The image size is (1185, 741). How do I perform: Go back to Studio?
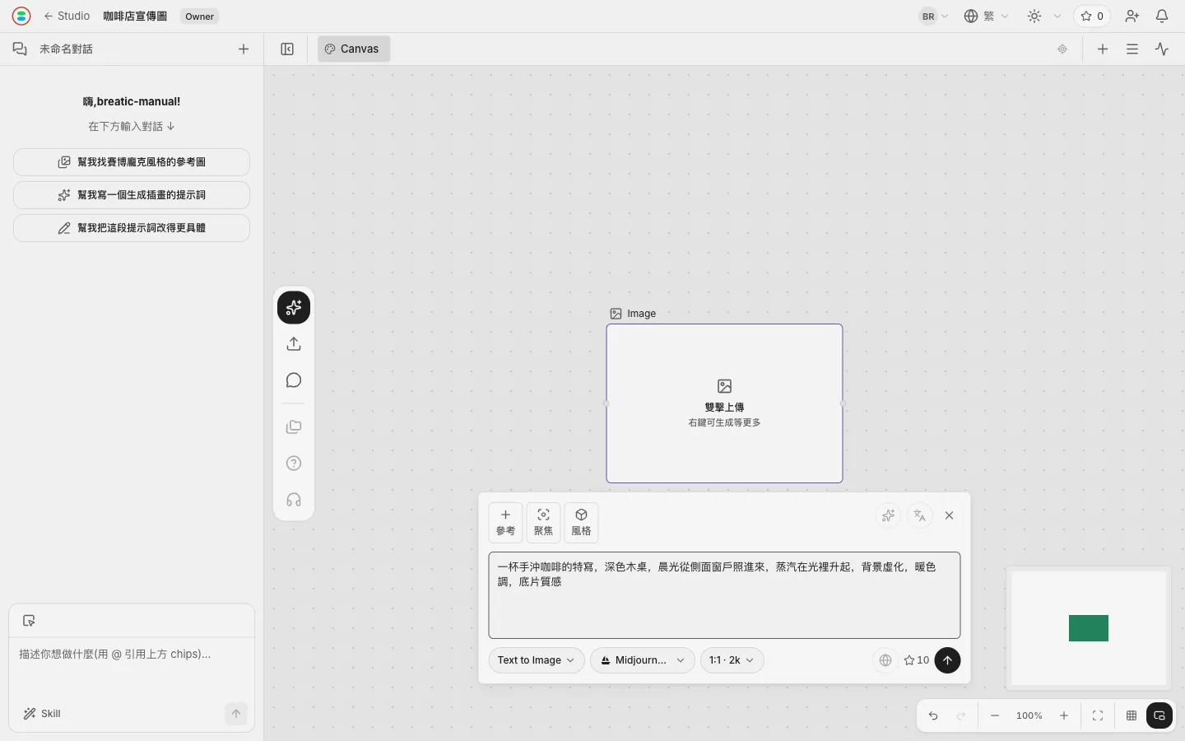click(67, 16)
